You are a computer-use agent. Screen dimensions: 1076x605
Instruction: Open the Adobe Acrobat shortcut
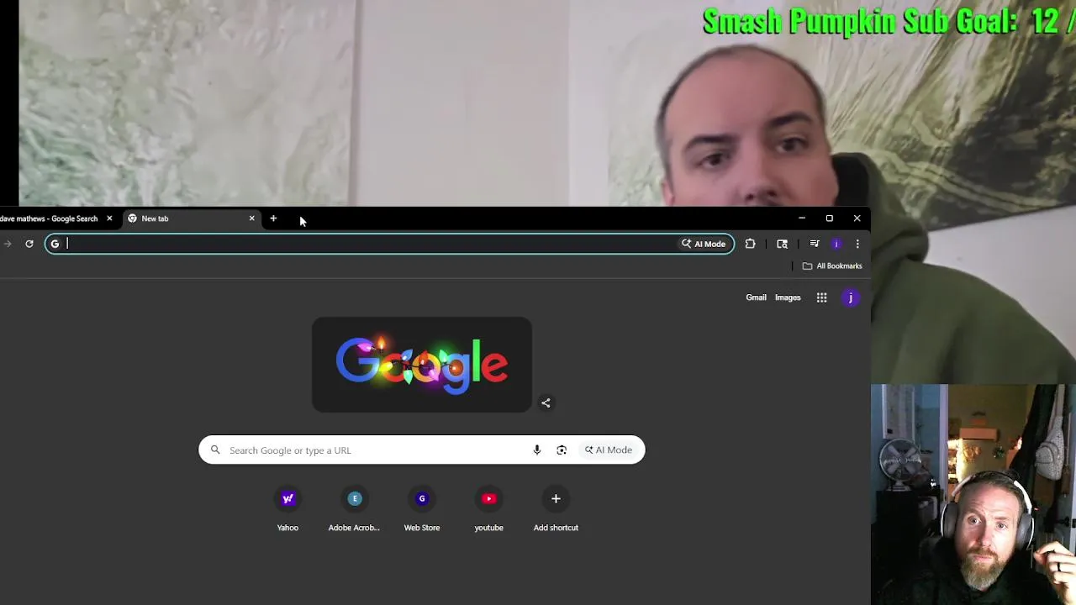click(354, 509)
